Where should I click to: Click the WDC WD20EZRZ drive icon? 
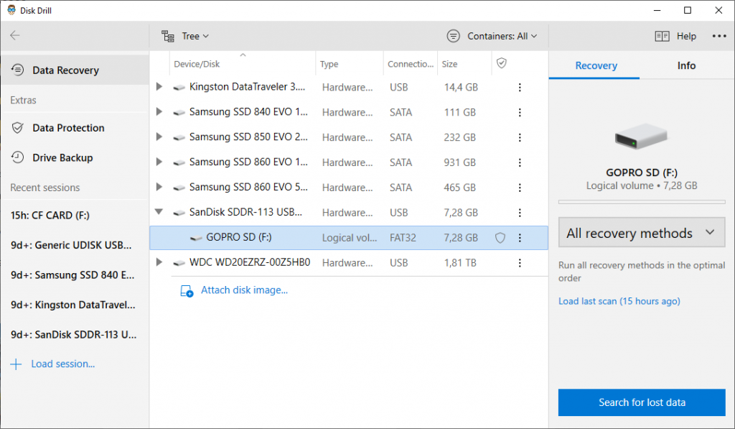click(179, 263)
